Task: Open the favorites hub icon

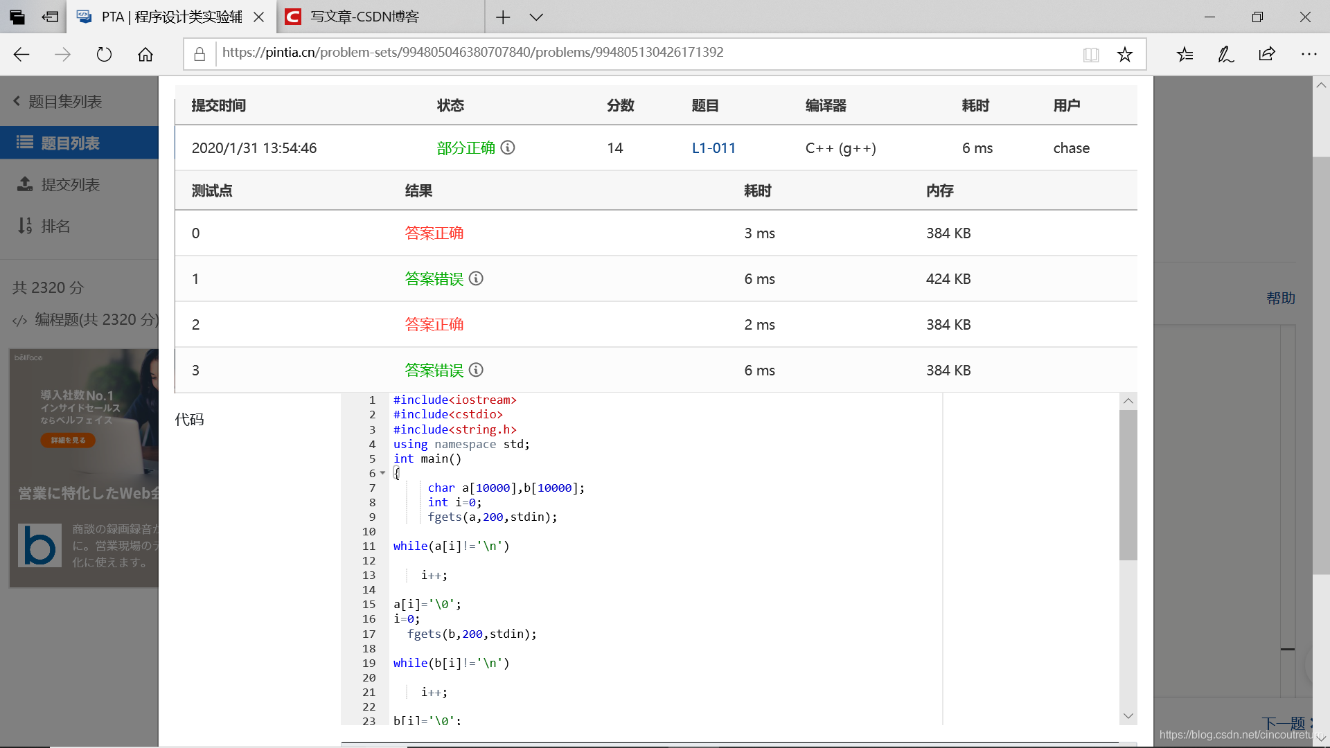Action: [1185, 54]
